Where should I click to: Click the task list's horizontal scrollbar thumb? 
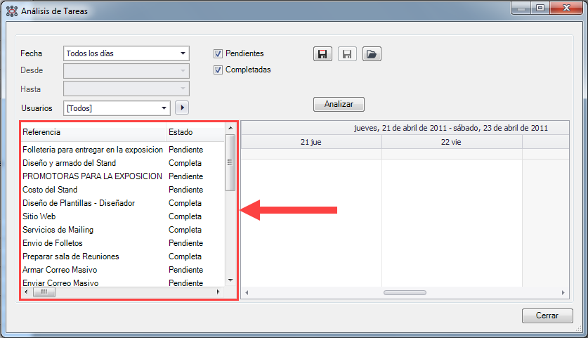pos(44,292)
